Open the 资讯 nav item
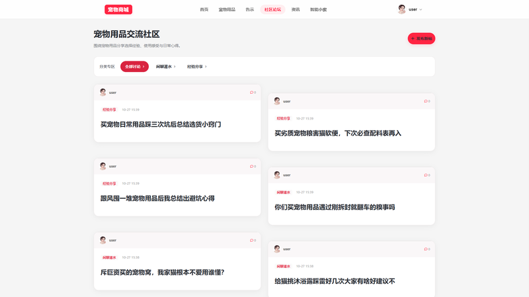 coord(296,9)
